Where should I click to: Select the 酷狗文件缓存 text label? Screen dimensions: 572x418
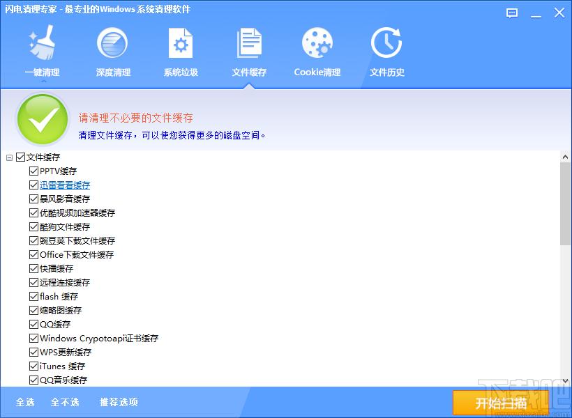pos(65,226)
